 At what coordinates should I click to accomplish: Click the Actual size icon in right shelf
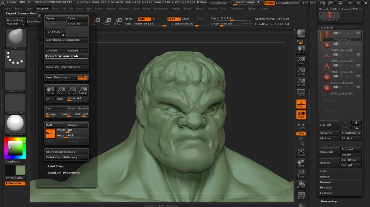(301, 71)
